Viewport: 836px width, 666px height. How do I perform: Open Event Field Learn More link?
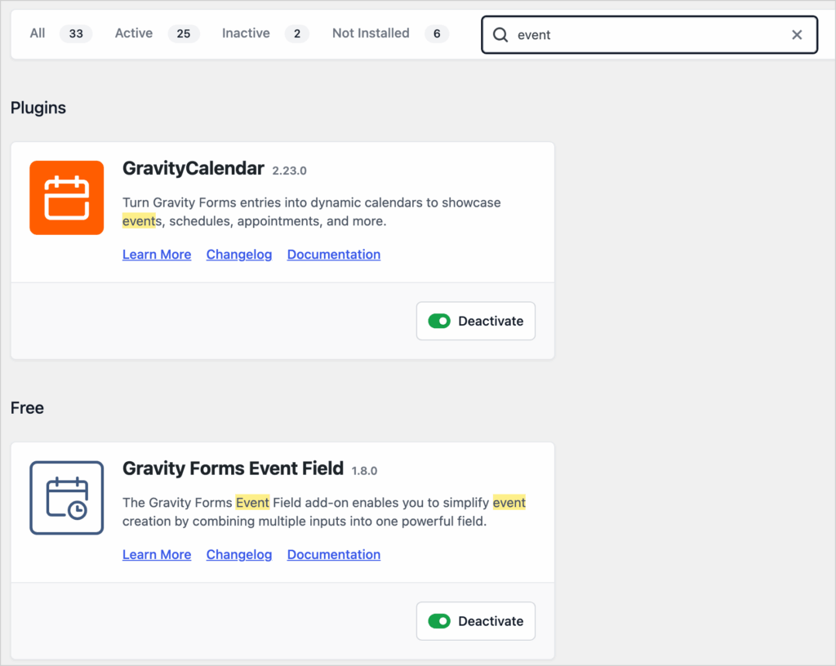click(x=157, y=555)
